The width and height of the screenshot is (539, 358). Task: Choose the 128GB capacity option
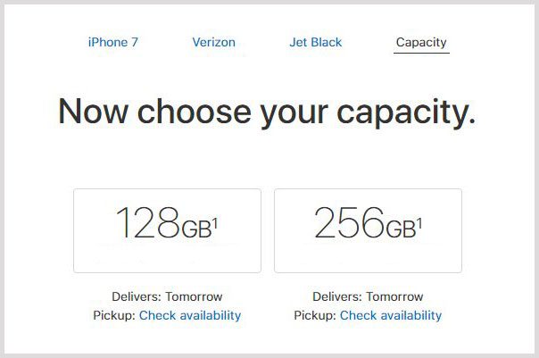pos(167,229)
